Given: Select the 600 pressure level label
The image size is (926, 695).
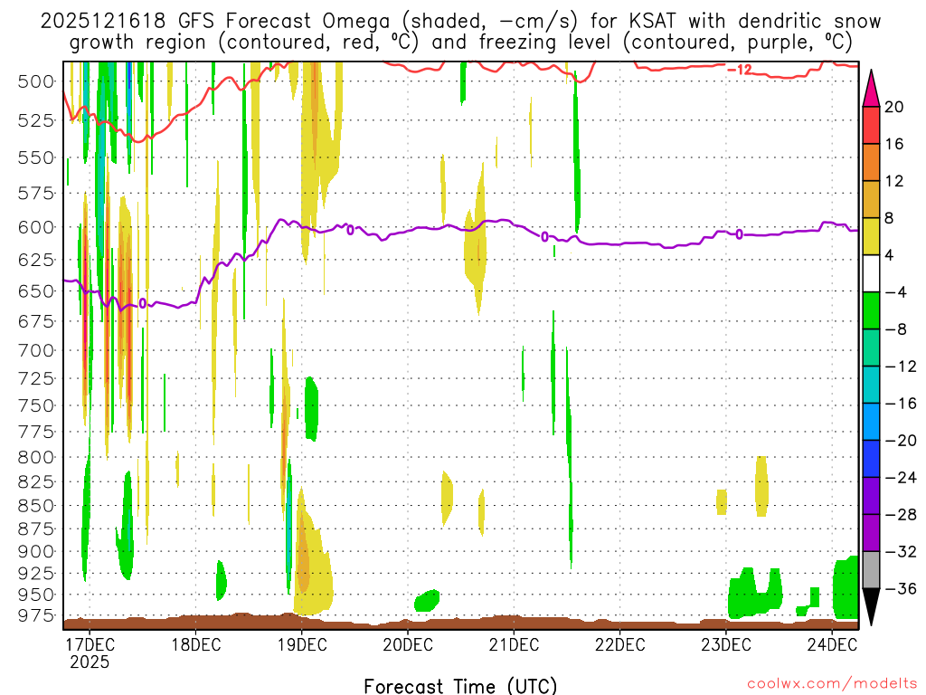Looking at the screenshot, I should pyautogui.click(x=36, y=227).
